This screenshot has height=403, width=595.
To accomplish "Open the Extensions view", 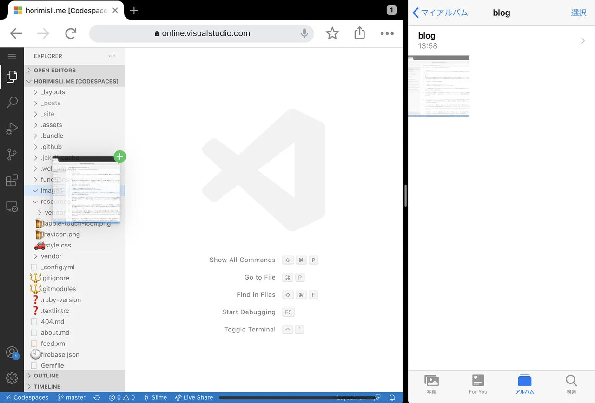I will pos(12,181).
